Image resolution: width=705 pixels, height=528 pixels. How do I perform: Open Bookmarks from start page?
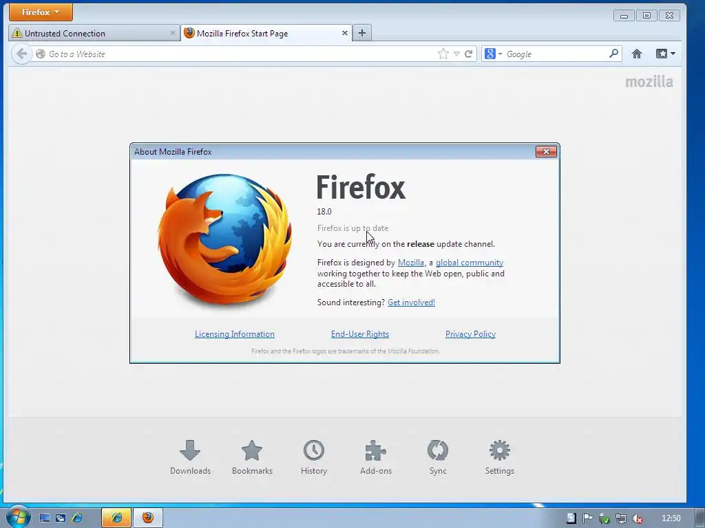(x=252, y=457)
